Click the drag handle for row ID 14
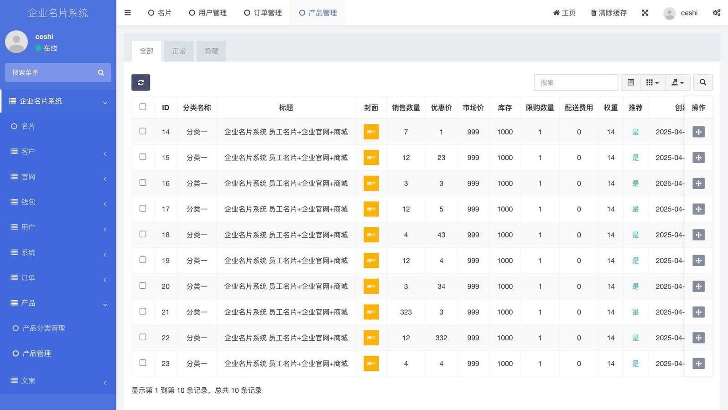728x410 pixels. (698, 132)
